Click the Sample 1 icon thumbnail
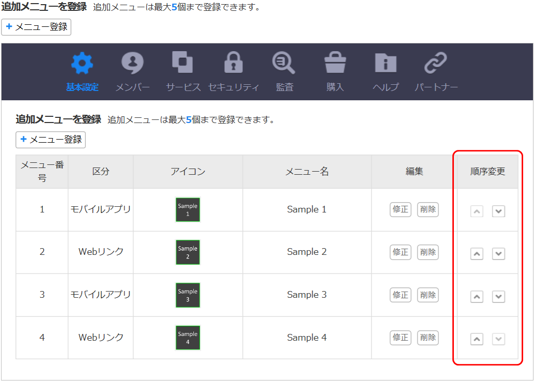Image resolution: width=534 pixels, height=381 pixels. (x=188, y=209)
